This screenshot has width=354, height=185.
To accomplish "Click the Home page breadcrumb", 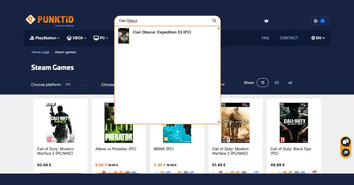I will point(40,52).
